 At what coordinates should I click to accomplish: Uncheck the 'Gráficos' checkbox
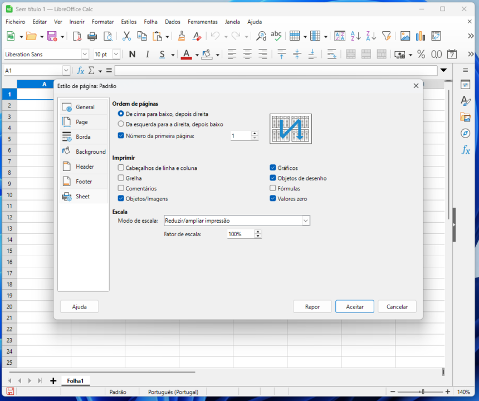(x=273, y=168)
